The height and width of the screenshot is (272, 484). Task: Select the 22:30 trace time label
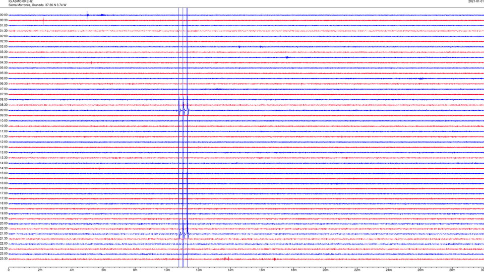4,248
